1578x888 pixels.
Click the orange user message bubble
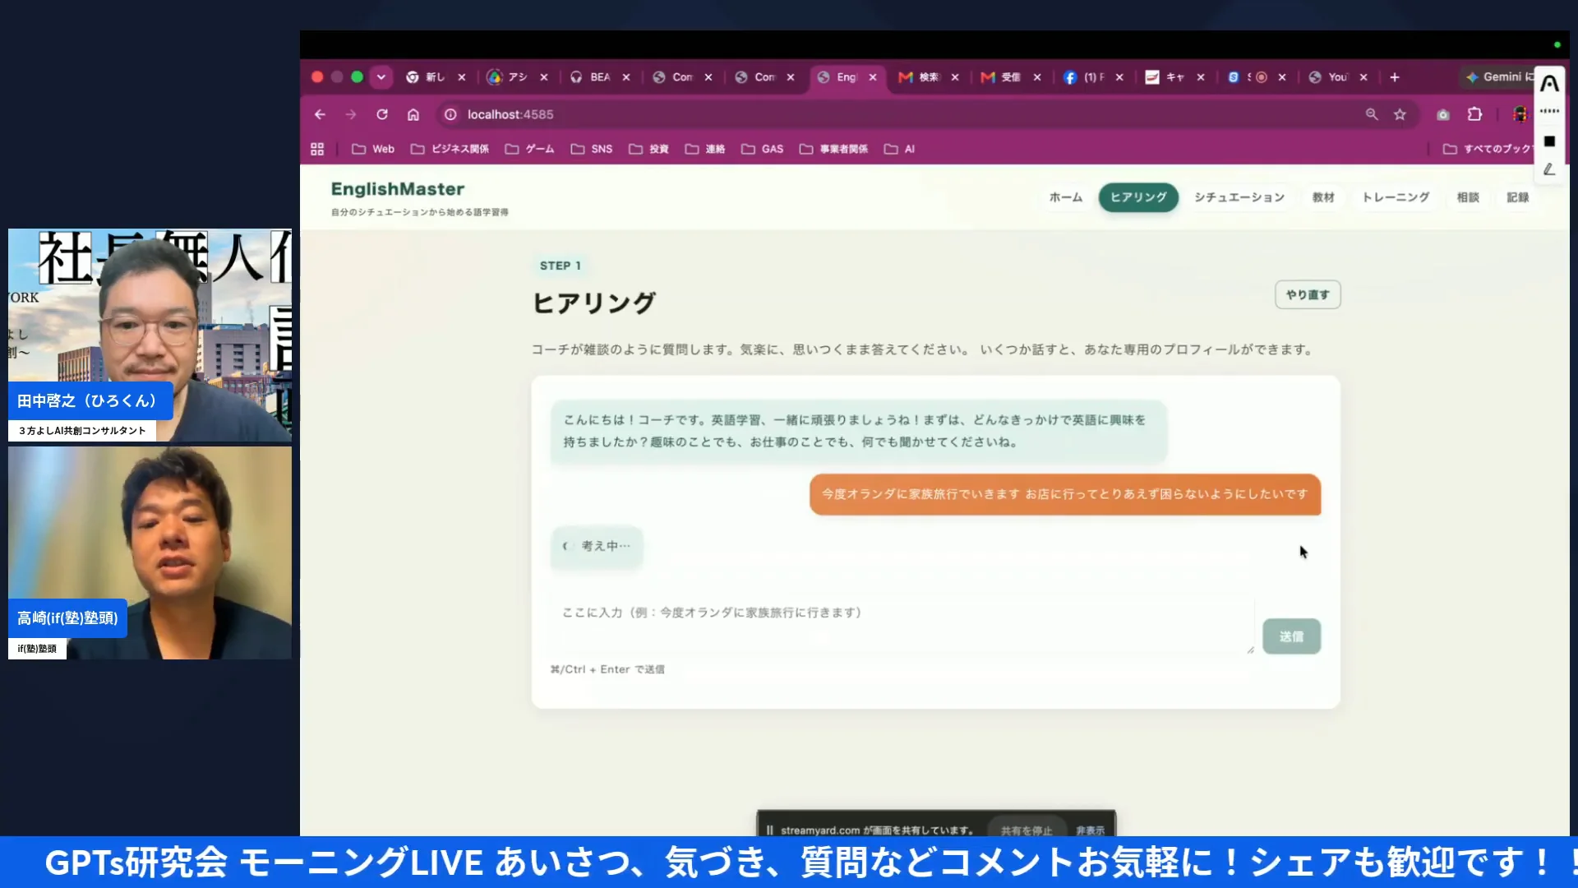[x=1065, y=494]
